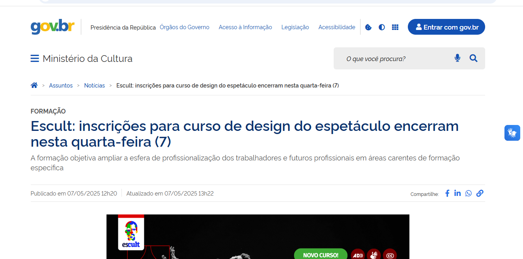Share article on Facebook
Screen dimensions: 523x259
point(447,193)
